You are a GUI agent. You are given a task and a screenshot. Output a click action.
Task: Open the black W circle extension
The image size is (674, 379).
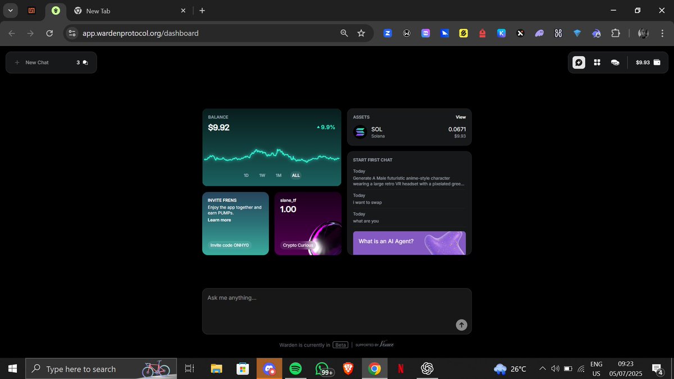[407, 33]
